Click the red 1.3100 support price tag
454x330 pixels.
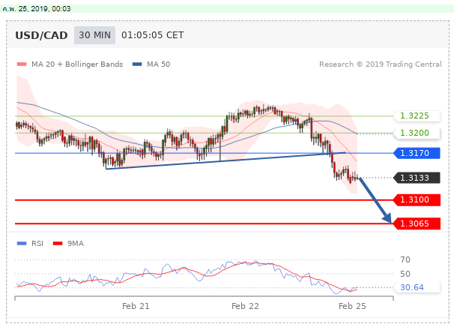tap(417, 200)
